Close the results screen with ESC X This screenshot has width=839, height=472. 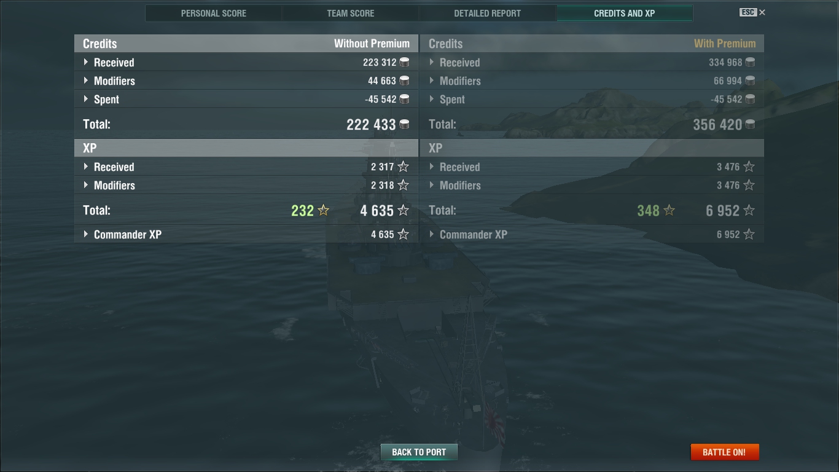click(753, 12)
